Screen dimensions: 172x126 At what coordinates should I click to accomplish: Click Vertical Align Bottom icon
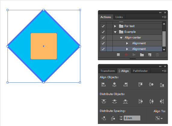coord(162,85)
